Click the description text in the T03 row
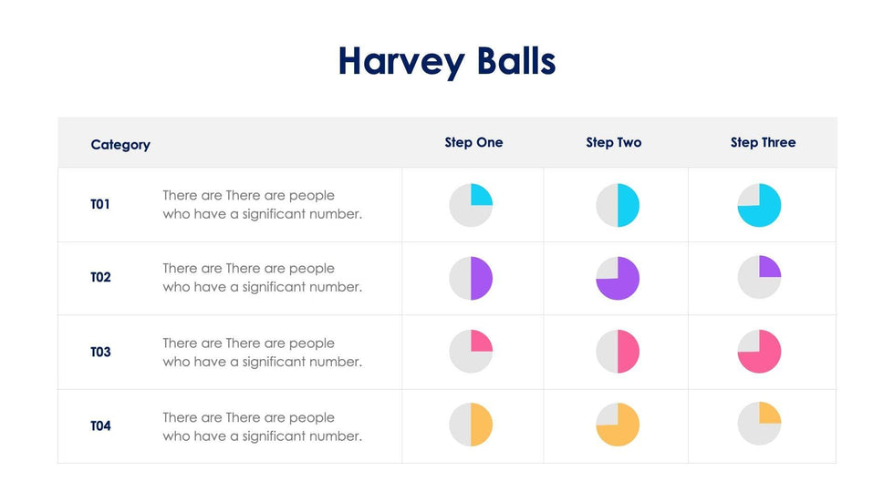This screenshot has width=894, height=502. [262, 353]
